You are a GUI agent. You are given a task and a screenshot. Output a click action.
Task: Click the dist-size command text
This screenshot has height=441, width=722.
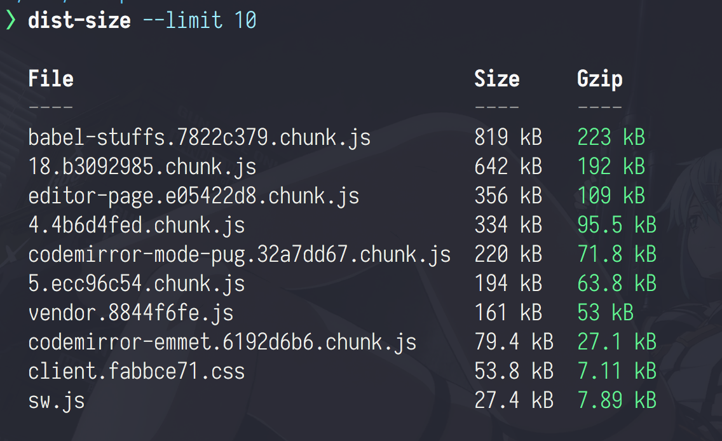pyautogui.click(x=79, y=20)
